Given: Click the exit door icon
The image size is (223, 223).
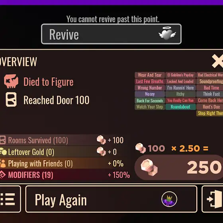Looking at the screenshot, I should coord(215,199).
